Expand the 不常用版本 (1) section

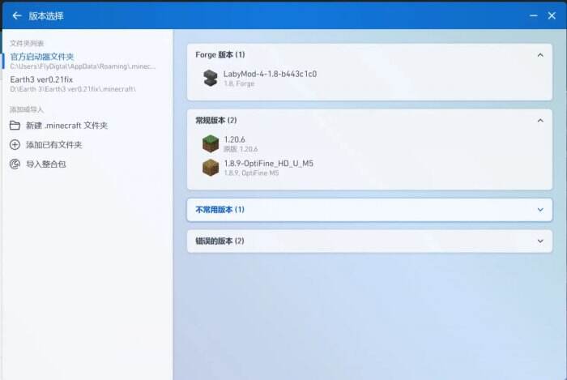tap(540, 210)
